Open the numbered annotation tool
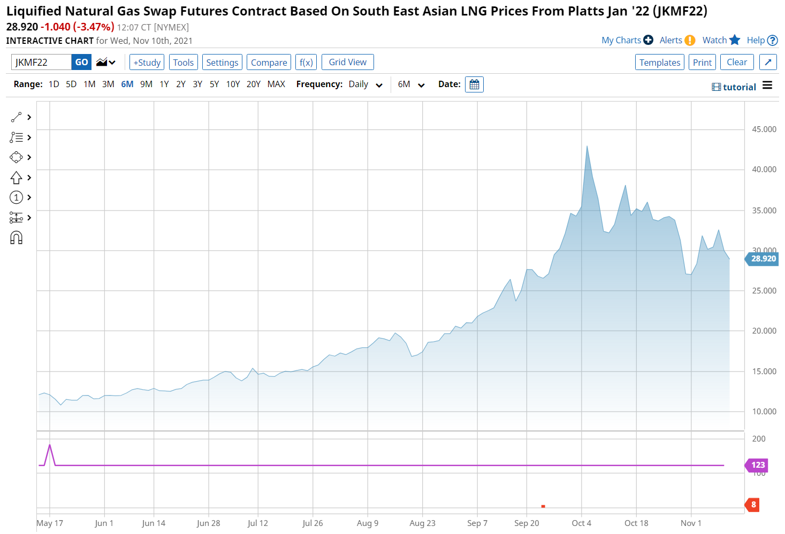Viewport: 785px width, 534px height. [x=17, y=198]
